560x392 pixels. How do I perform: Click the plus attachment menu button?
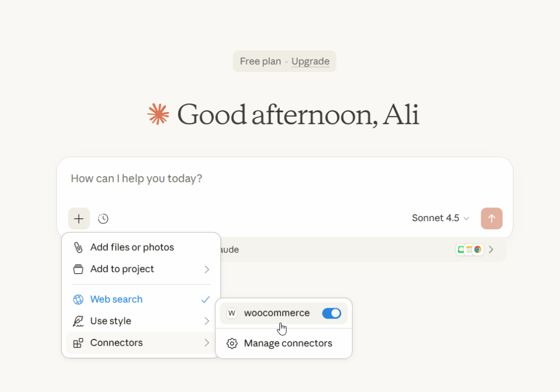pyautogui.click(x=79, y=218)
